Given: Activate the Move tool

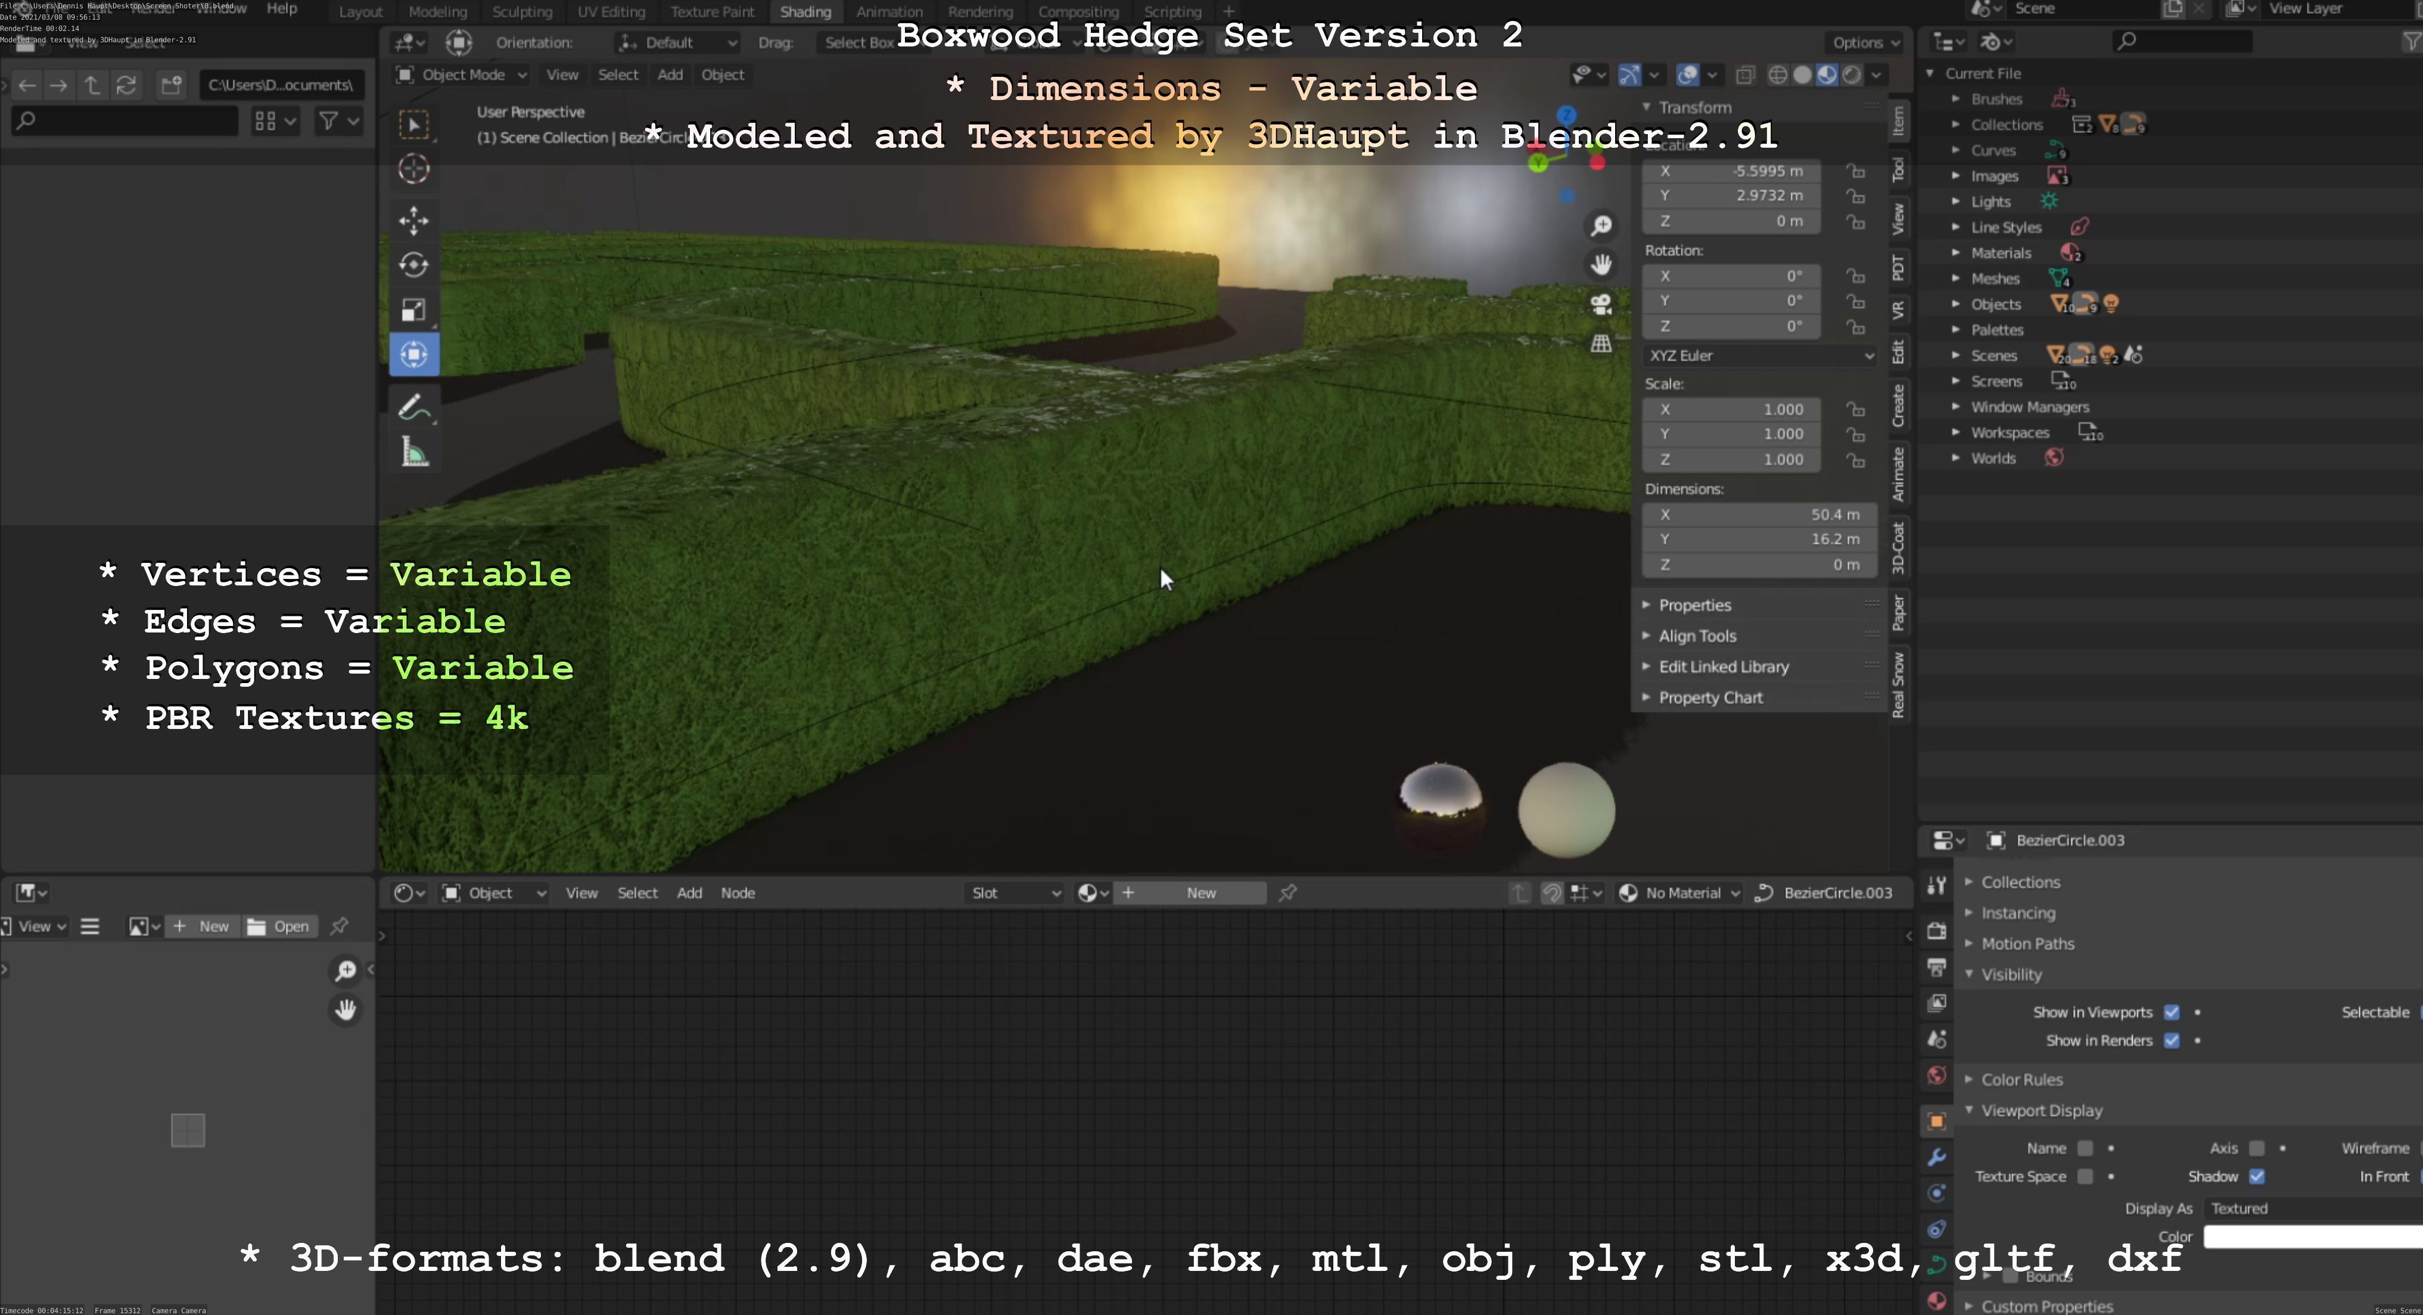Looking at the screenshot, I should point(414,220).
